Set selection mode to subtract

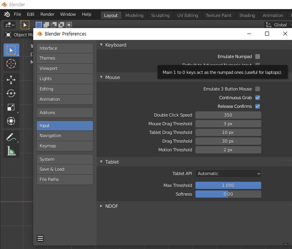tap(54, 25)
